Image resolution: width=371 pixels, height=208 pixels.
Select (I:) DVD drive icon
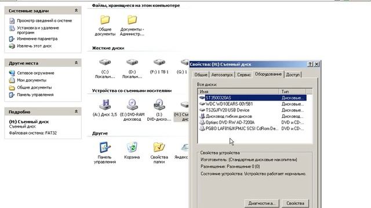159,105
